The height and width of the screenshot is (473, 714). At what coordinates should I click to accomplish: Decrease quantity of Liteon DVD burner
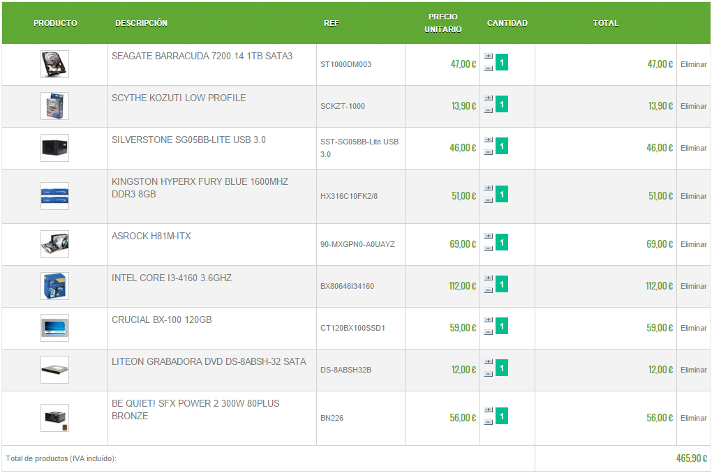488,375
